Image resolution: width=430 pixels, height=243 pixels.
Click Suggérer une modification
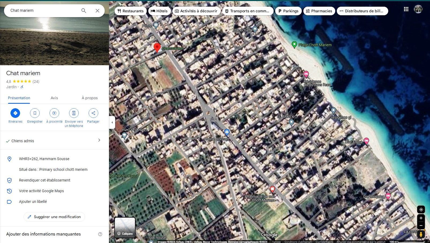click(54, 217)
